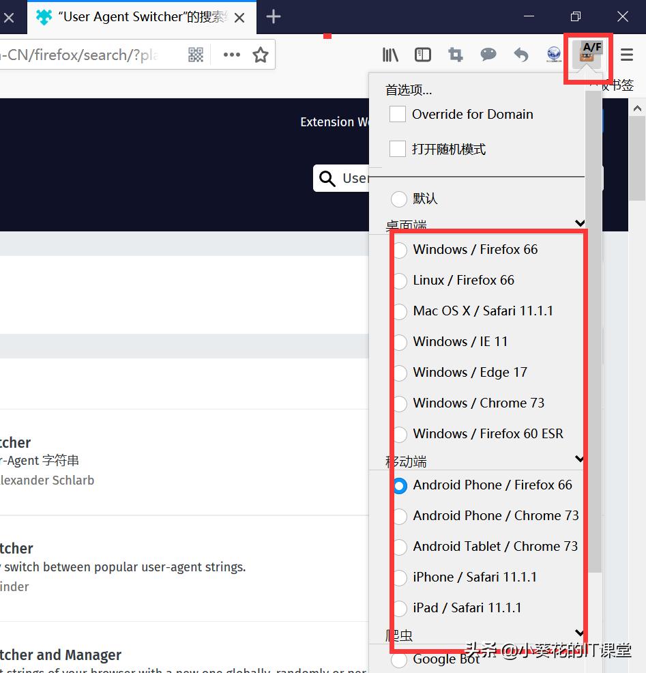Viewport: 646px width, 673px height.
Task: Select the 默认 radio option
Action: click(399, 199)
